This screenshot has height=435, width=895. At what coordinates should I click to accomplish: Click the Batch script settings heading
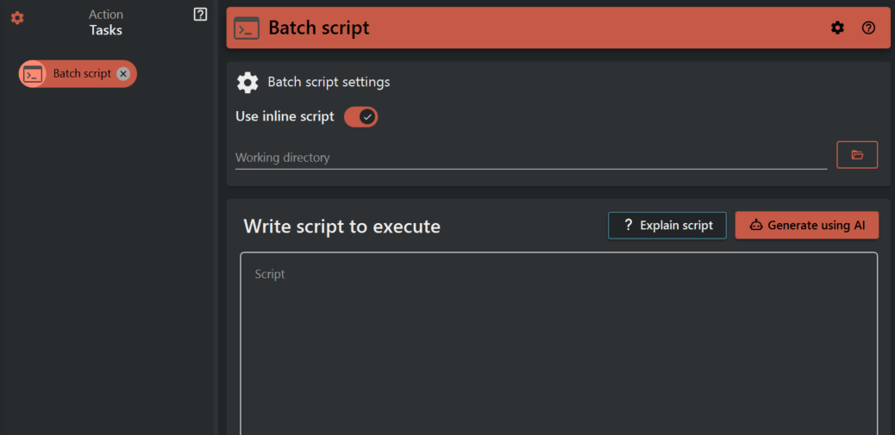point(329,82)
